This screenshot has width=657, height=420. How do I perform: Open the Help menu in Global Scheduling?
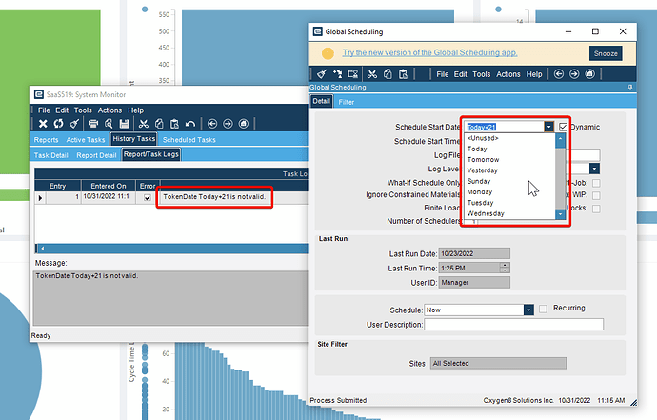534,74
